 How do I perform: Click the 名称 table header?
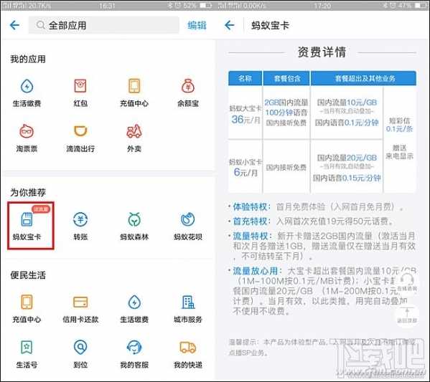tap(245, 78)
